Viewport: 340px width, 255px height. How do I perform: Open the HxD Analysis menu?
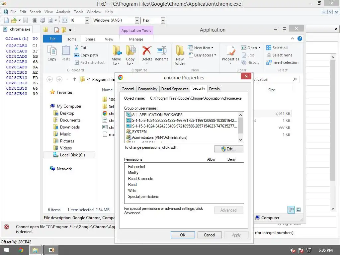coord(63,12)
